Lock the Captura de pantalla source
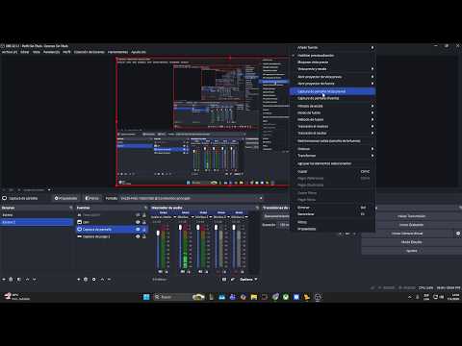 [x=144, y=230]
